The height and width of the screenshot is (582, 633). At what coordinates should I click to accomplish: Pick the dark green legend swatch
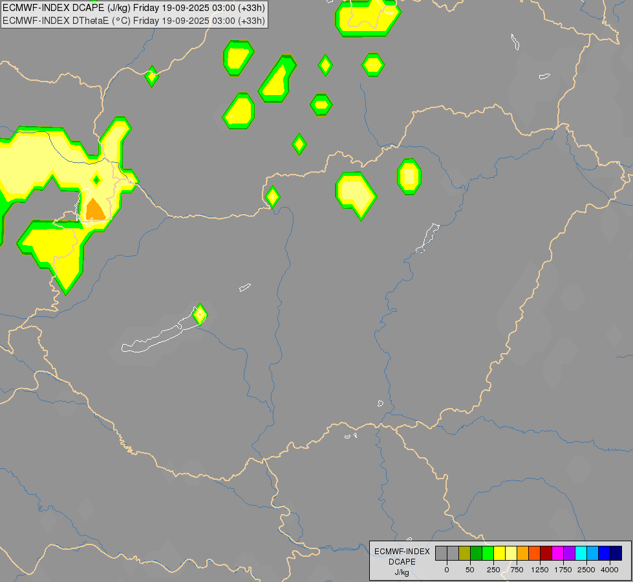476,553
